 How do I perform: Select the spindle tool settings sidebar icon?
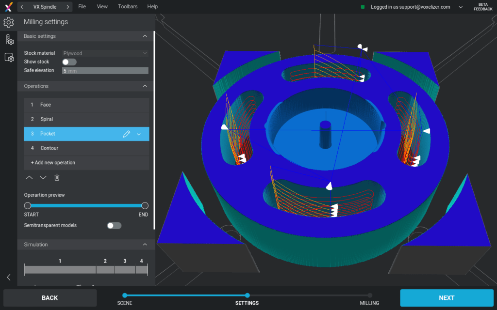tap(9, 40)
